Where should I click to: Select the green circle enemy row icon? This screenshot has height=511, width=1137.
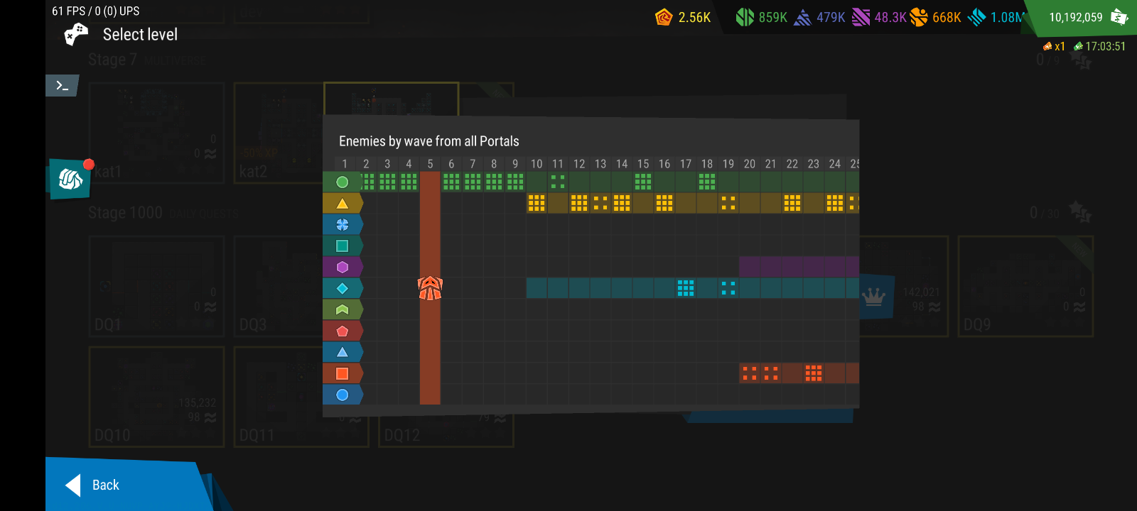(343, 182)
